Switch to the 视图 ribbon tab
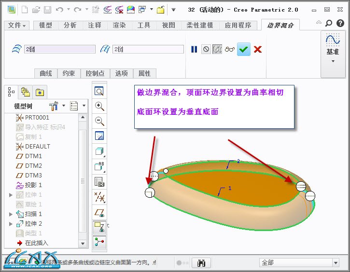The height and width of the screenshot is (272, 350). click(168, 25)
